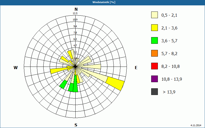Click the legend label '5,7 - 8,2'
This screenshot has width=205, height=128.
click(x=169, y=54)
